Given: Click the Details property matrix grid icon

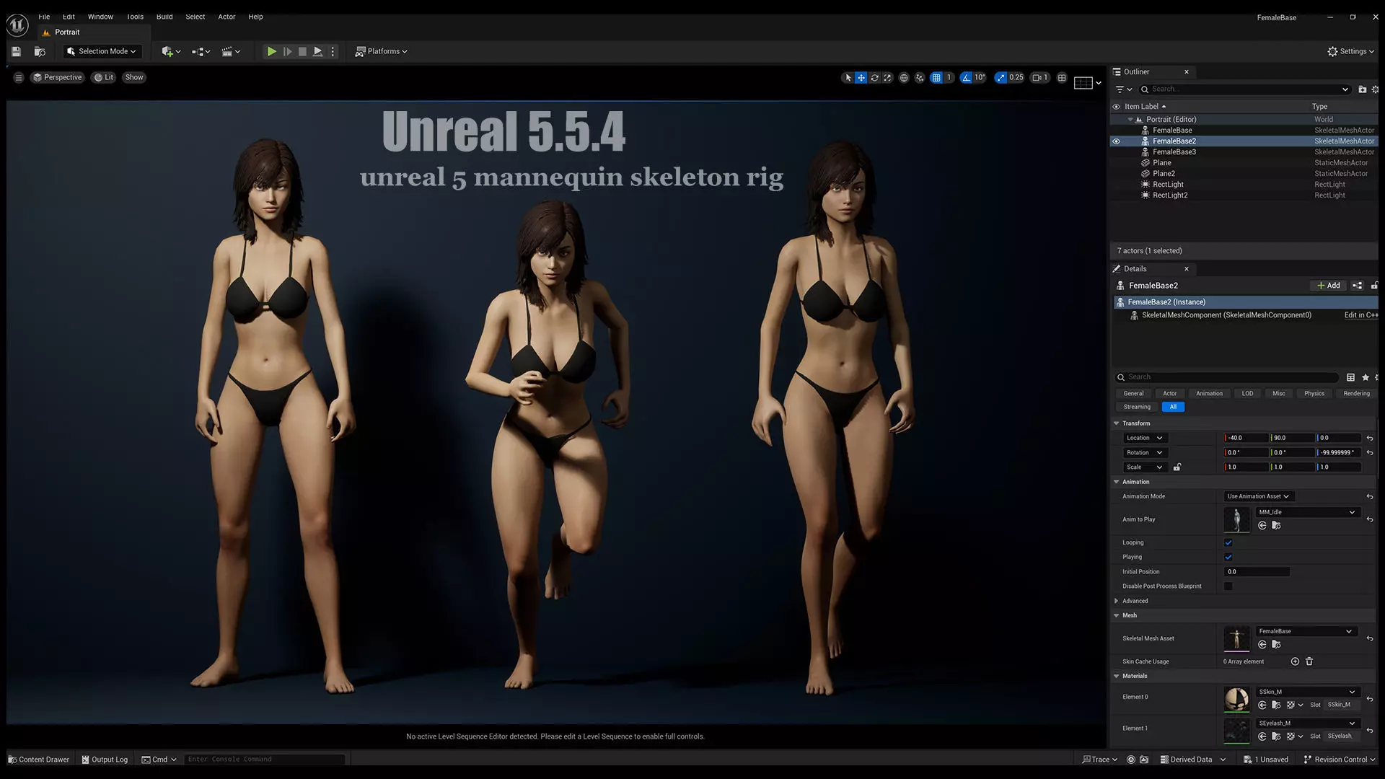Looking at the screenshot, I should click(x=1350, y=377).
